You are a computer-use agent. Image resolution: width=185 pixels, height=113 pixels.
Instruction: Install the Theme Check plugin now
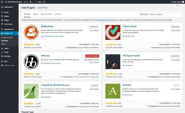[x=175, y=27]
